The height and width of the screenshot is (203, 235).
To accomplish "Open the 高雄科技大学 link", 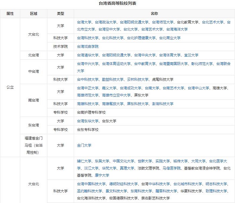I will [88, 104].
